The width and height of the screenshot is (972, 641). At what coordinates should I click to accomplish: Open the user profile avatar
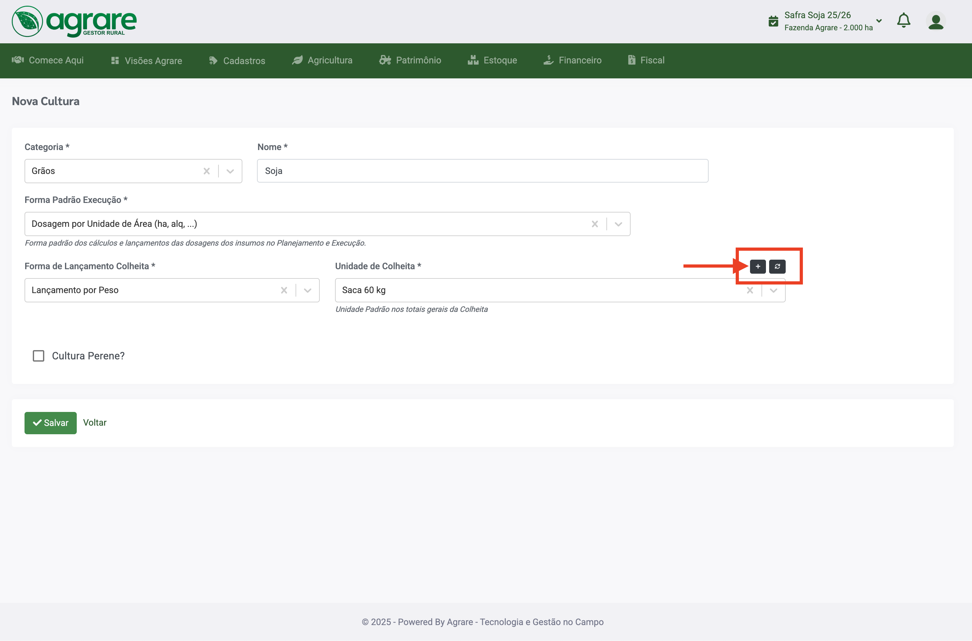(936, 21)
